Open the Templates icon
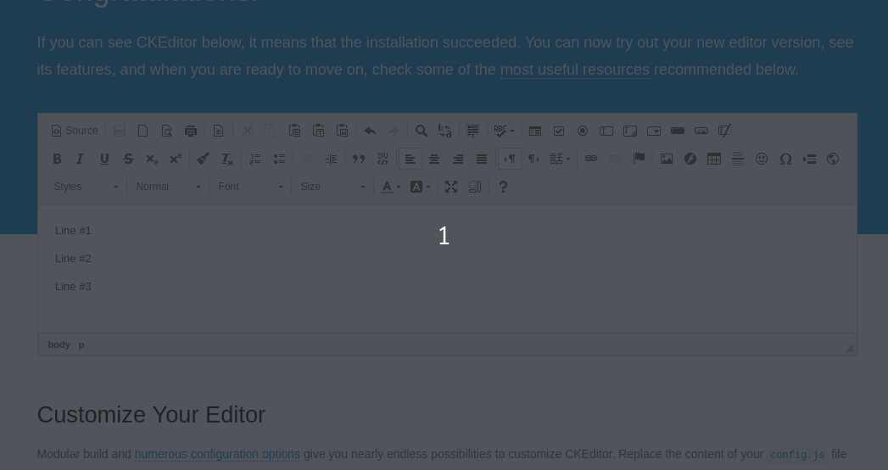Image resolution: width=888 pixels, height=470 pixels. (x=218, y=131)
